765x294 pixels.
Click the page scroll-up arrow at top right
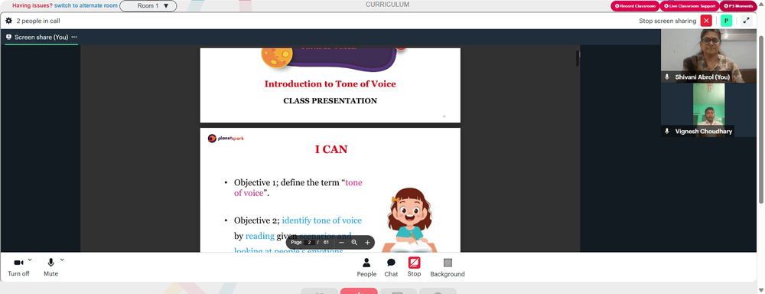click(761, 4)
